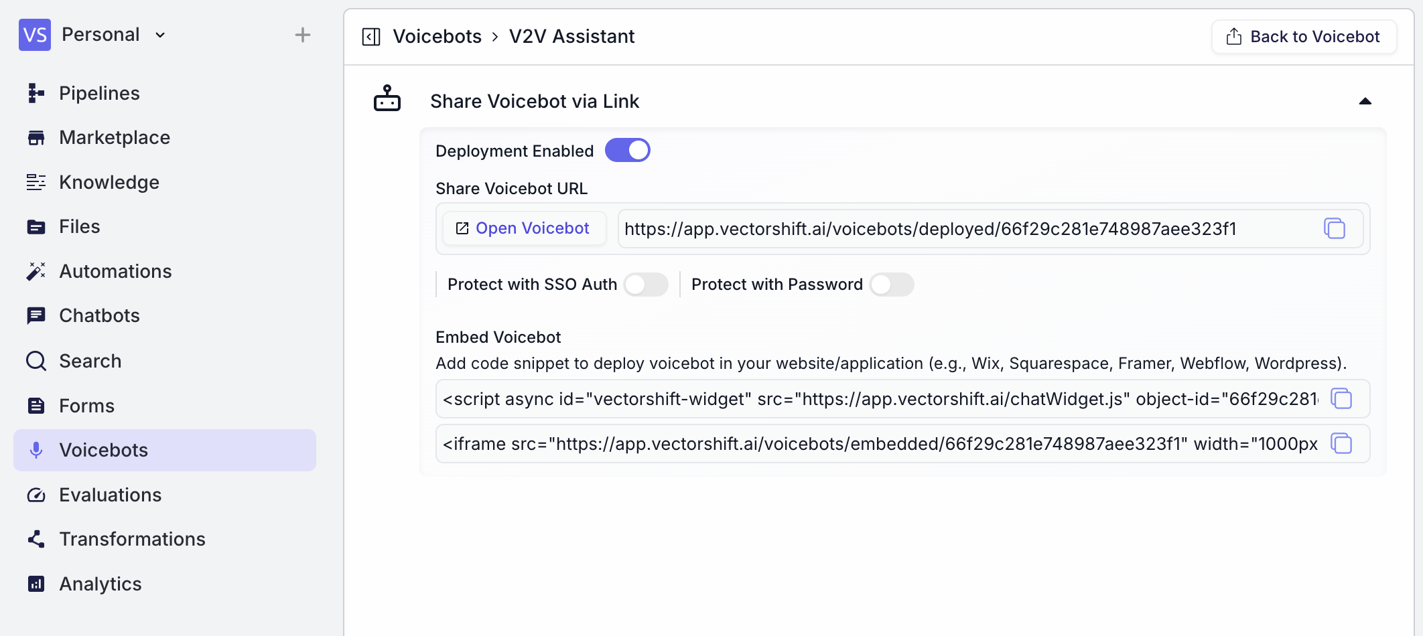Select the Chatbots icon
The width and height of the screenshot is (1423, 636).
point(36,315)
